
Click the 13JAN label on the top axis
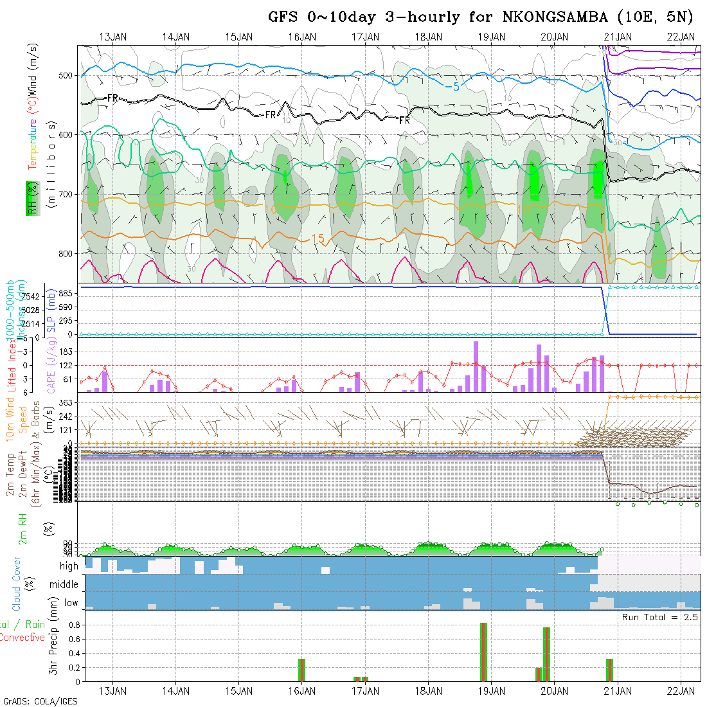pyautogui.click(x=113, y=37)
